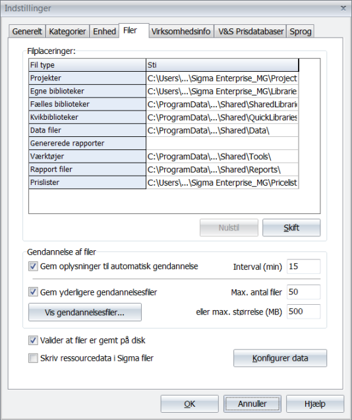Click the Konfigurer data button
Screen dimensions: 352x420
(280, 358)
